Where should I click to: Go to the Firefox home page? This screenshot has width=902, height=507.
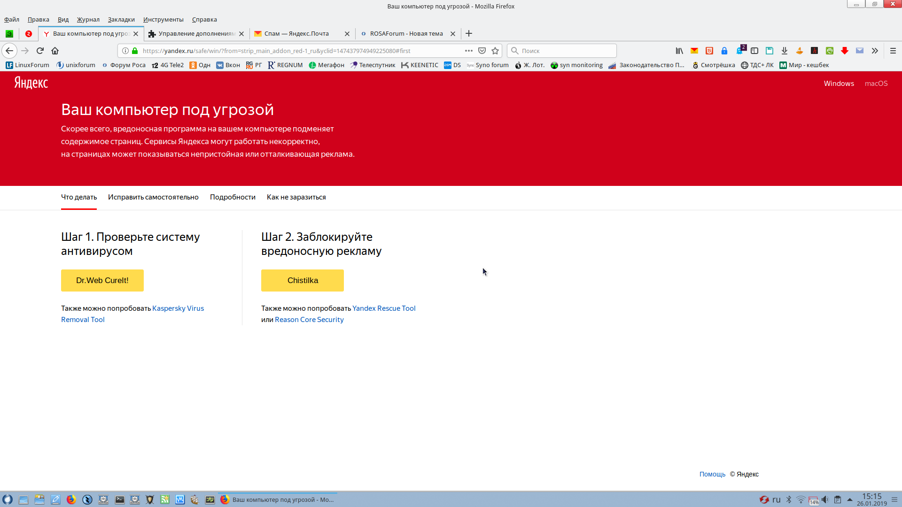pyautogui.click(x=55, y=51)
